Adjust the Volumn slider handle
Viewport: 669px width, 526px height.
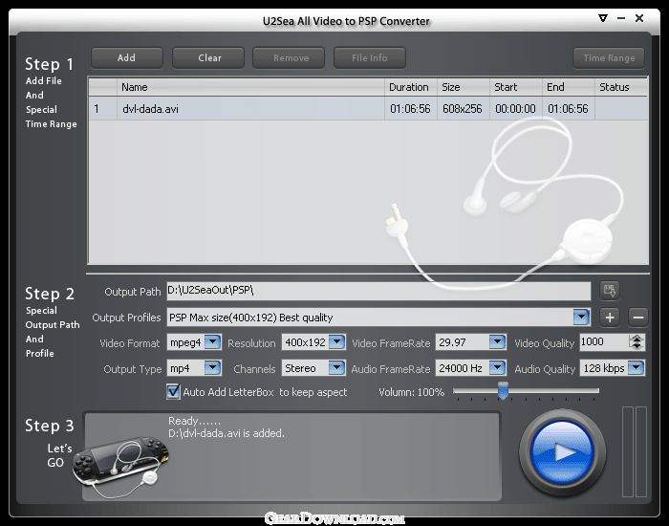click(x=503, y=390)
